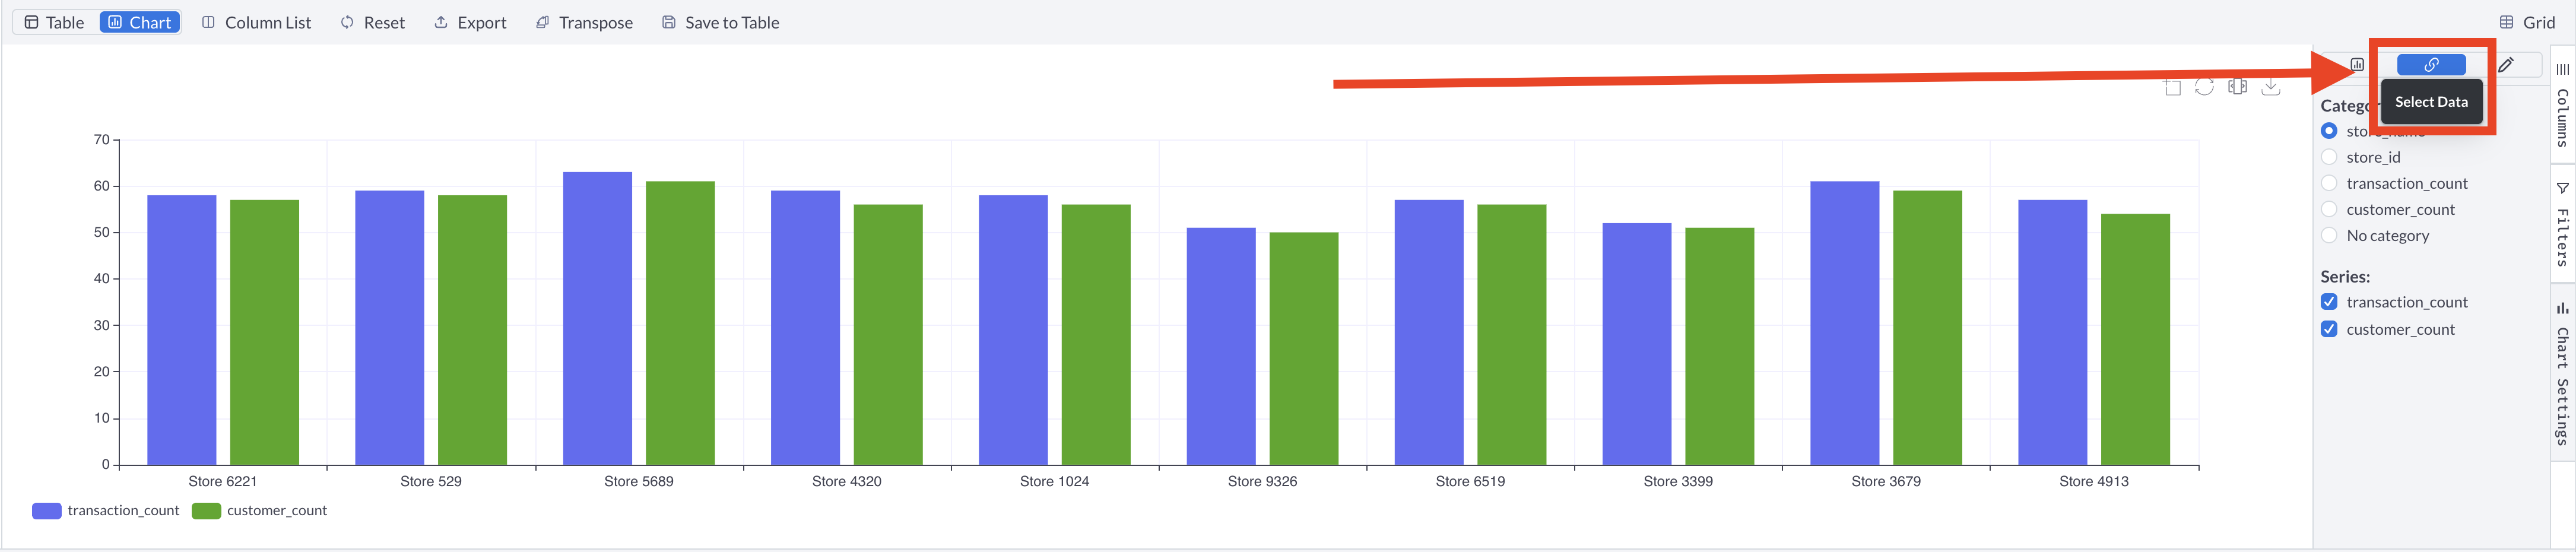Click the data zoom icon above chart
This screenshot has width=2576, height=552.
point(2238,87)
